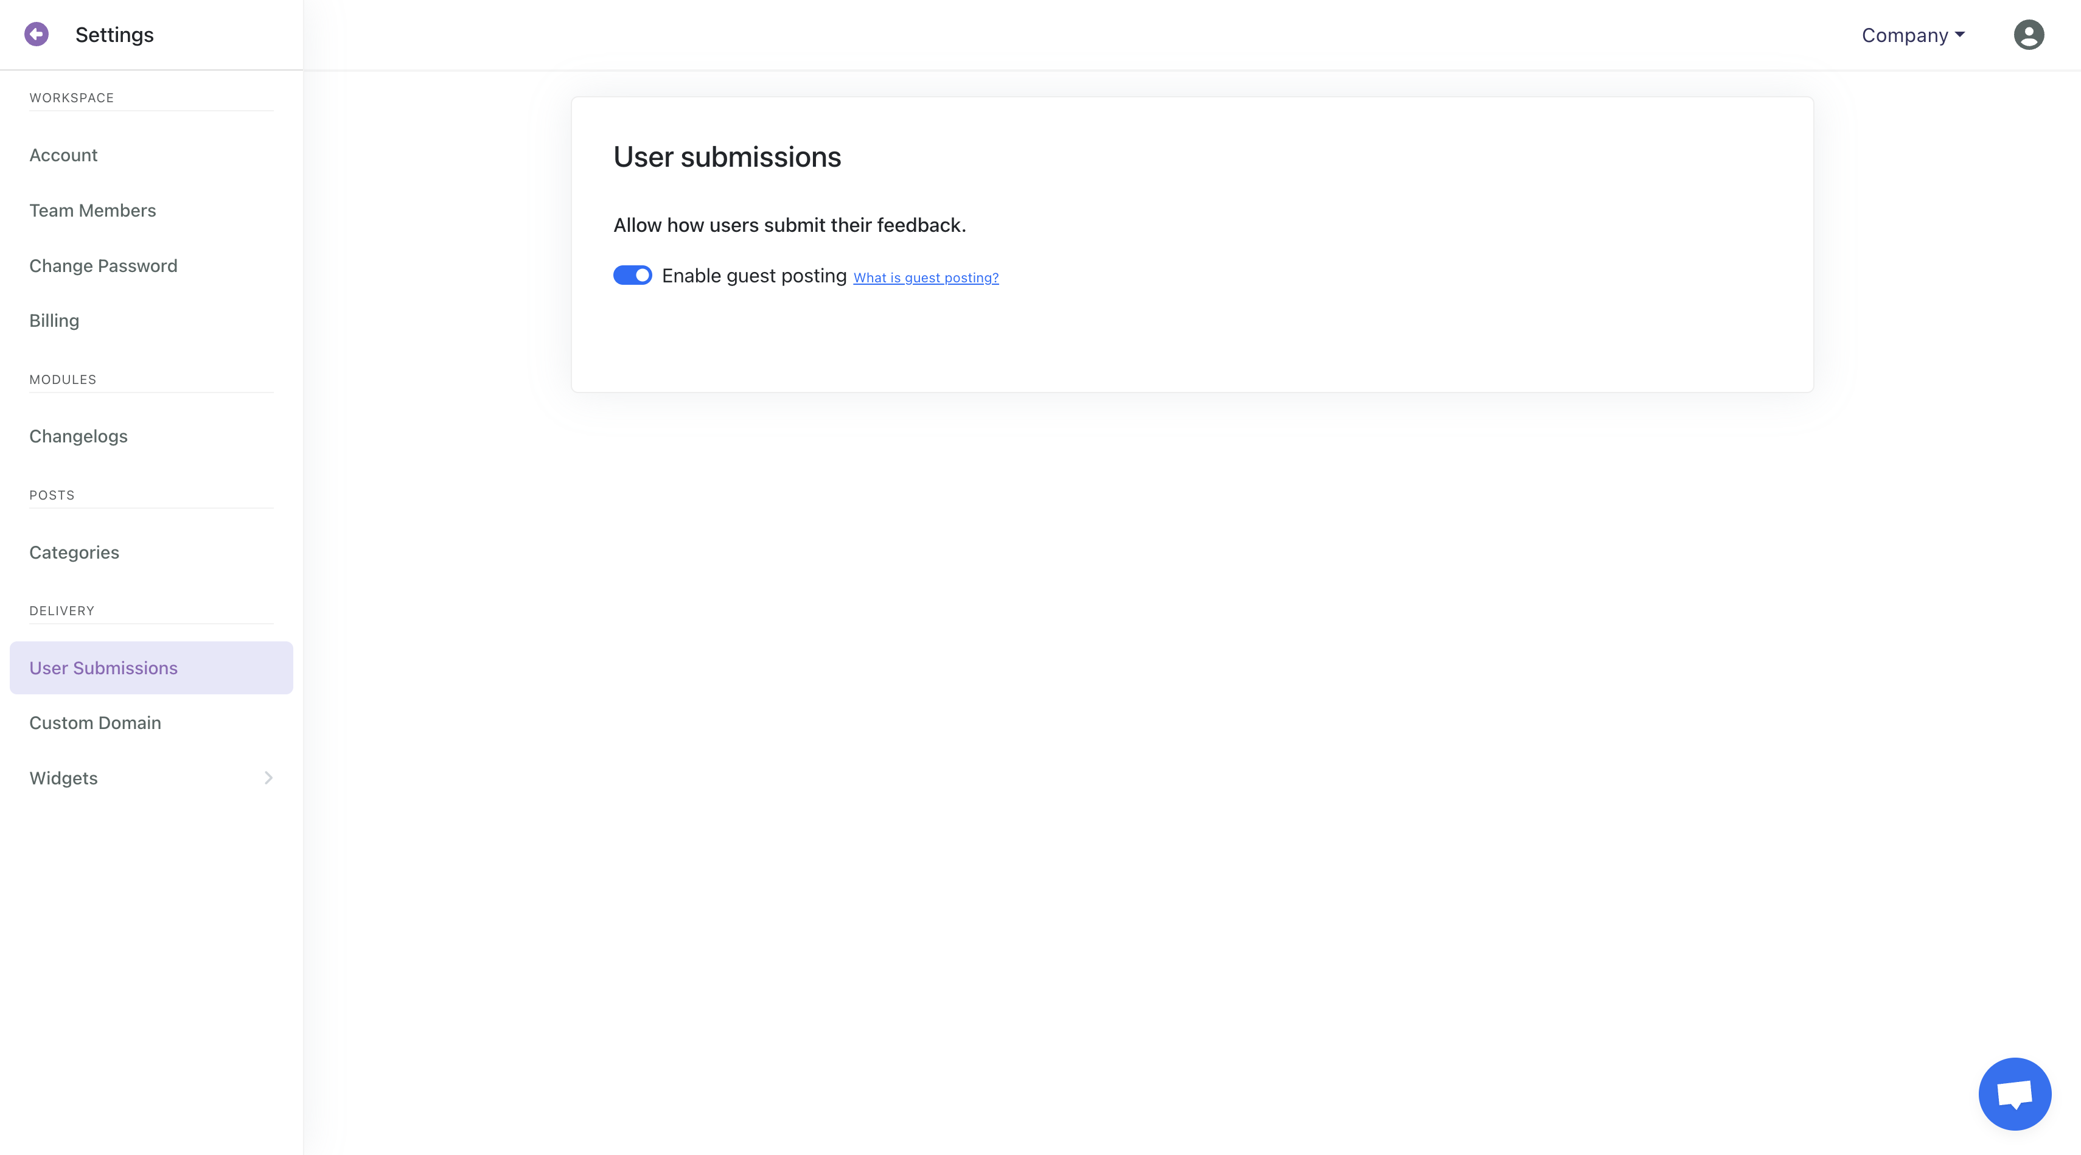This screenshot has height=1155, width=2081.
Task: Click the Company label text
Action: (x=1904, y=35)
